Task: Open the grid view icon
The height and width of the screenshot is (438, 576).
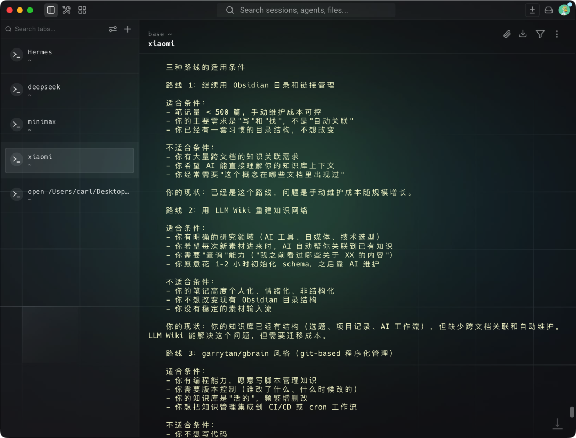Action: 82,10
